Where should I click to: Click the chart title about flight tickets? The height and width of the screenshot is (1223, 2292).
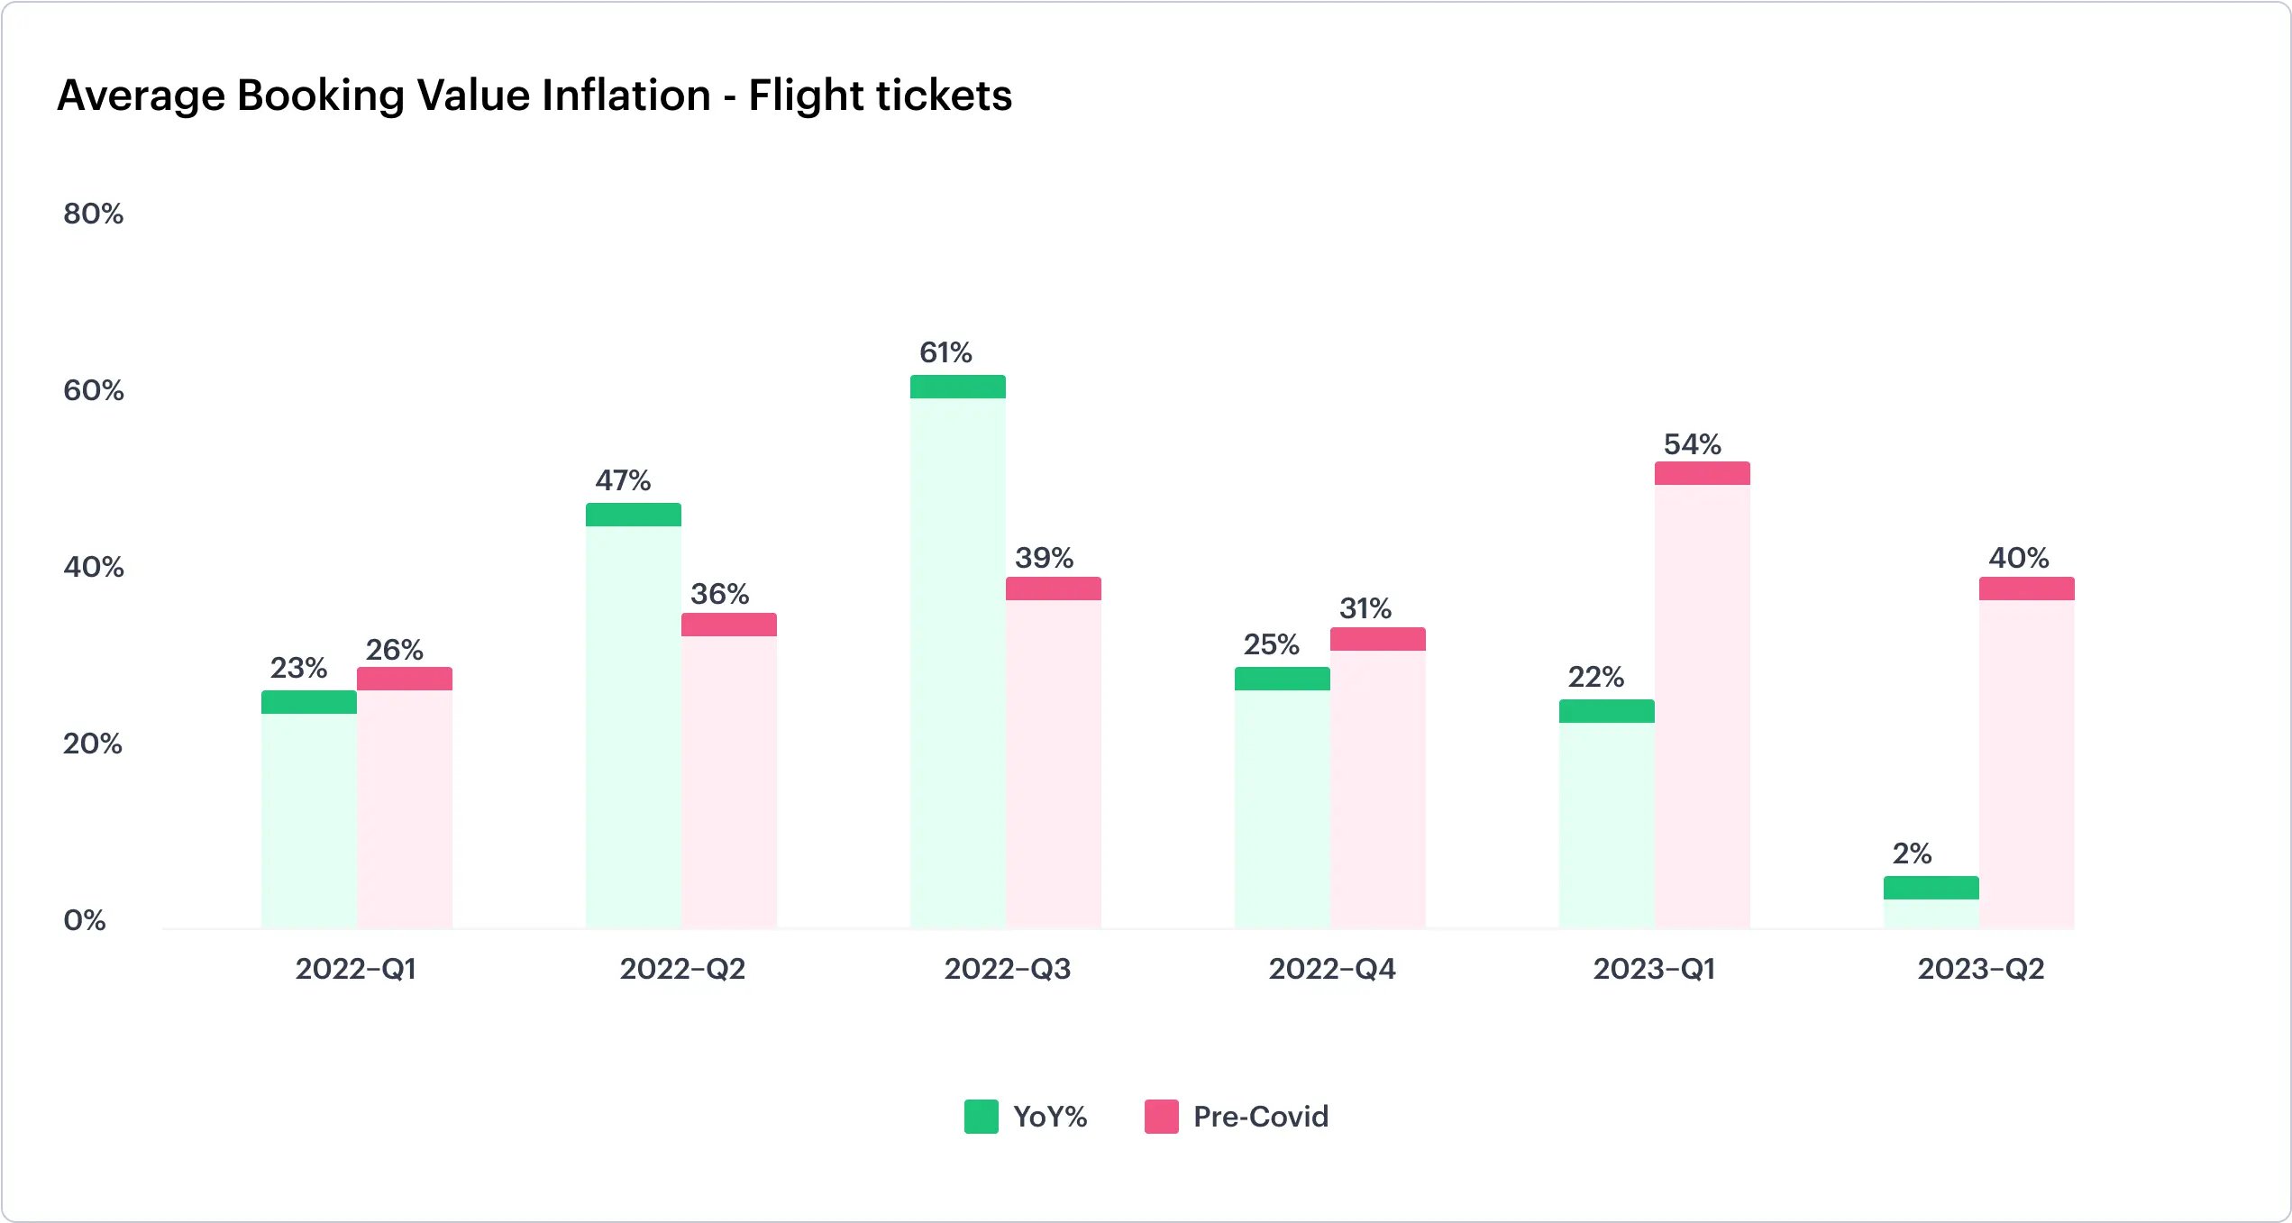tap(534, 96)
